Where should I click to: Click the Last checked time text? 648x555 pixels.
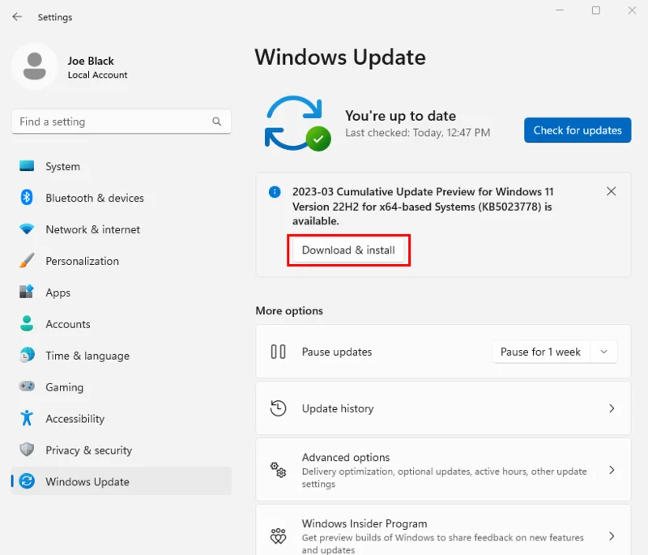[x=417, y=133]
